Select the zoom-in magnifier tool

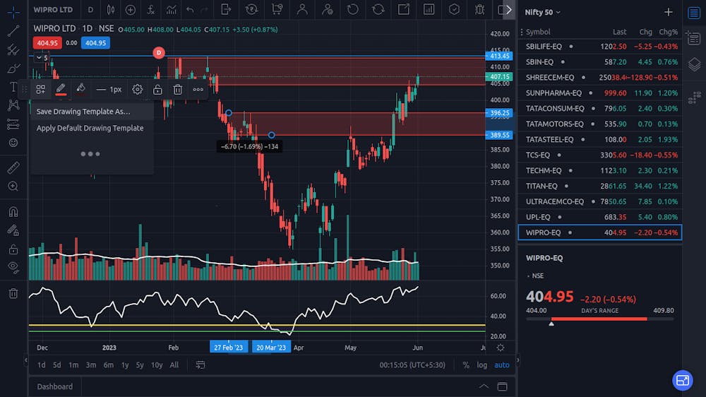click(x=13, y=186)
